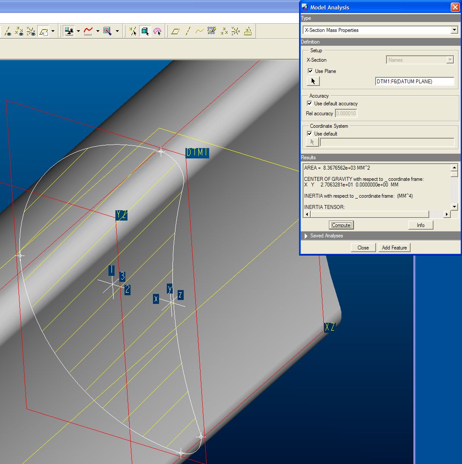Toggle the datum plane display icon
Screen dimensions: 462x464
click(44, 31)
